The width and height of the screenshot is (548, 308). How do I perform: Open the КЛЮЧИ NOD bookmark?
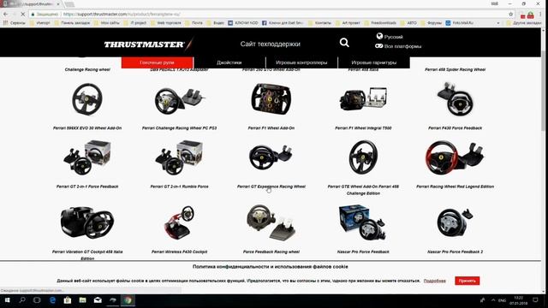(x=243, y=23)
